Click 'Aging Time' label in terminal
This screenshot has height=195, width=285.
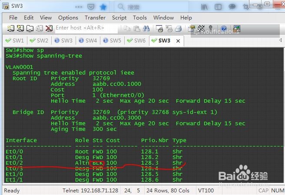coord(68,129)
